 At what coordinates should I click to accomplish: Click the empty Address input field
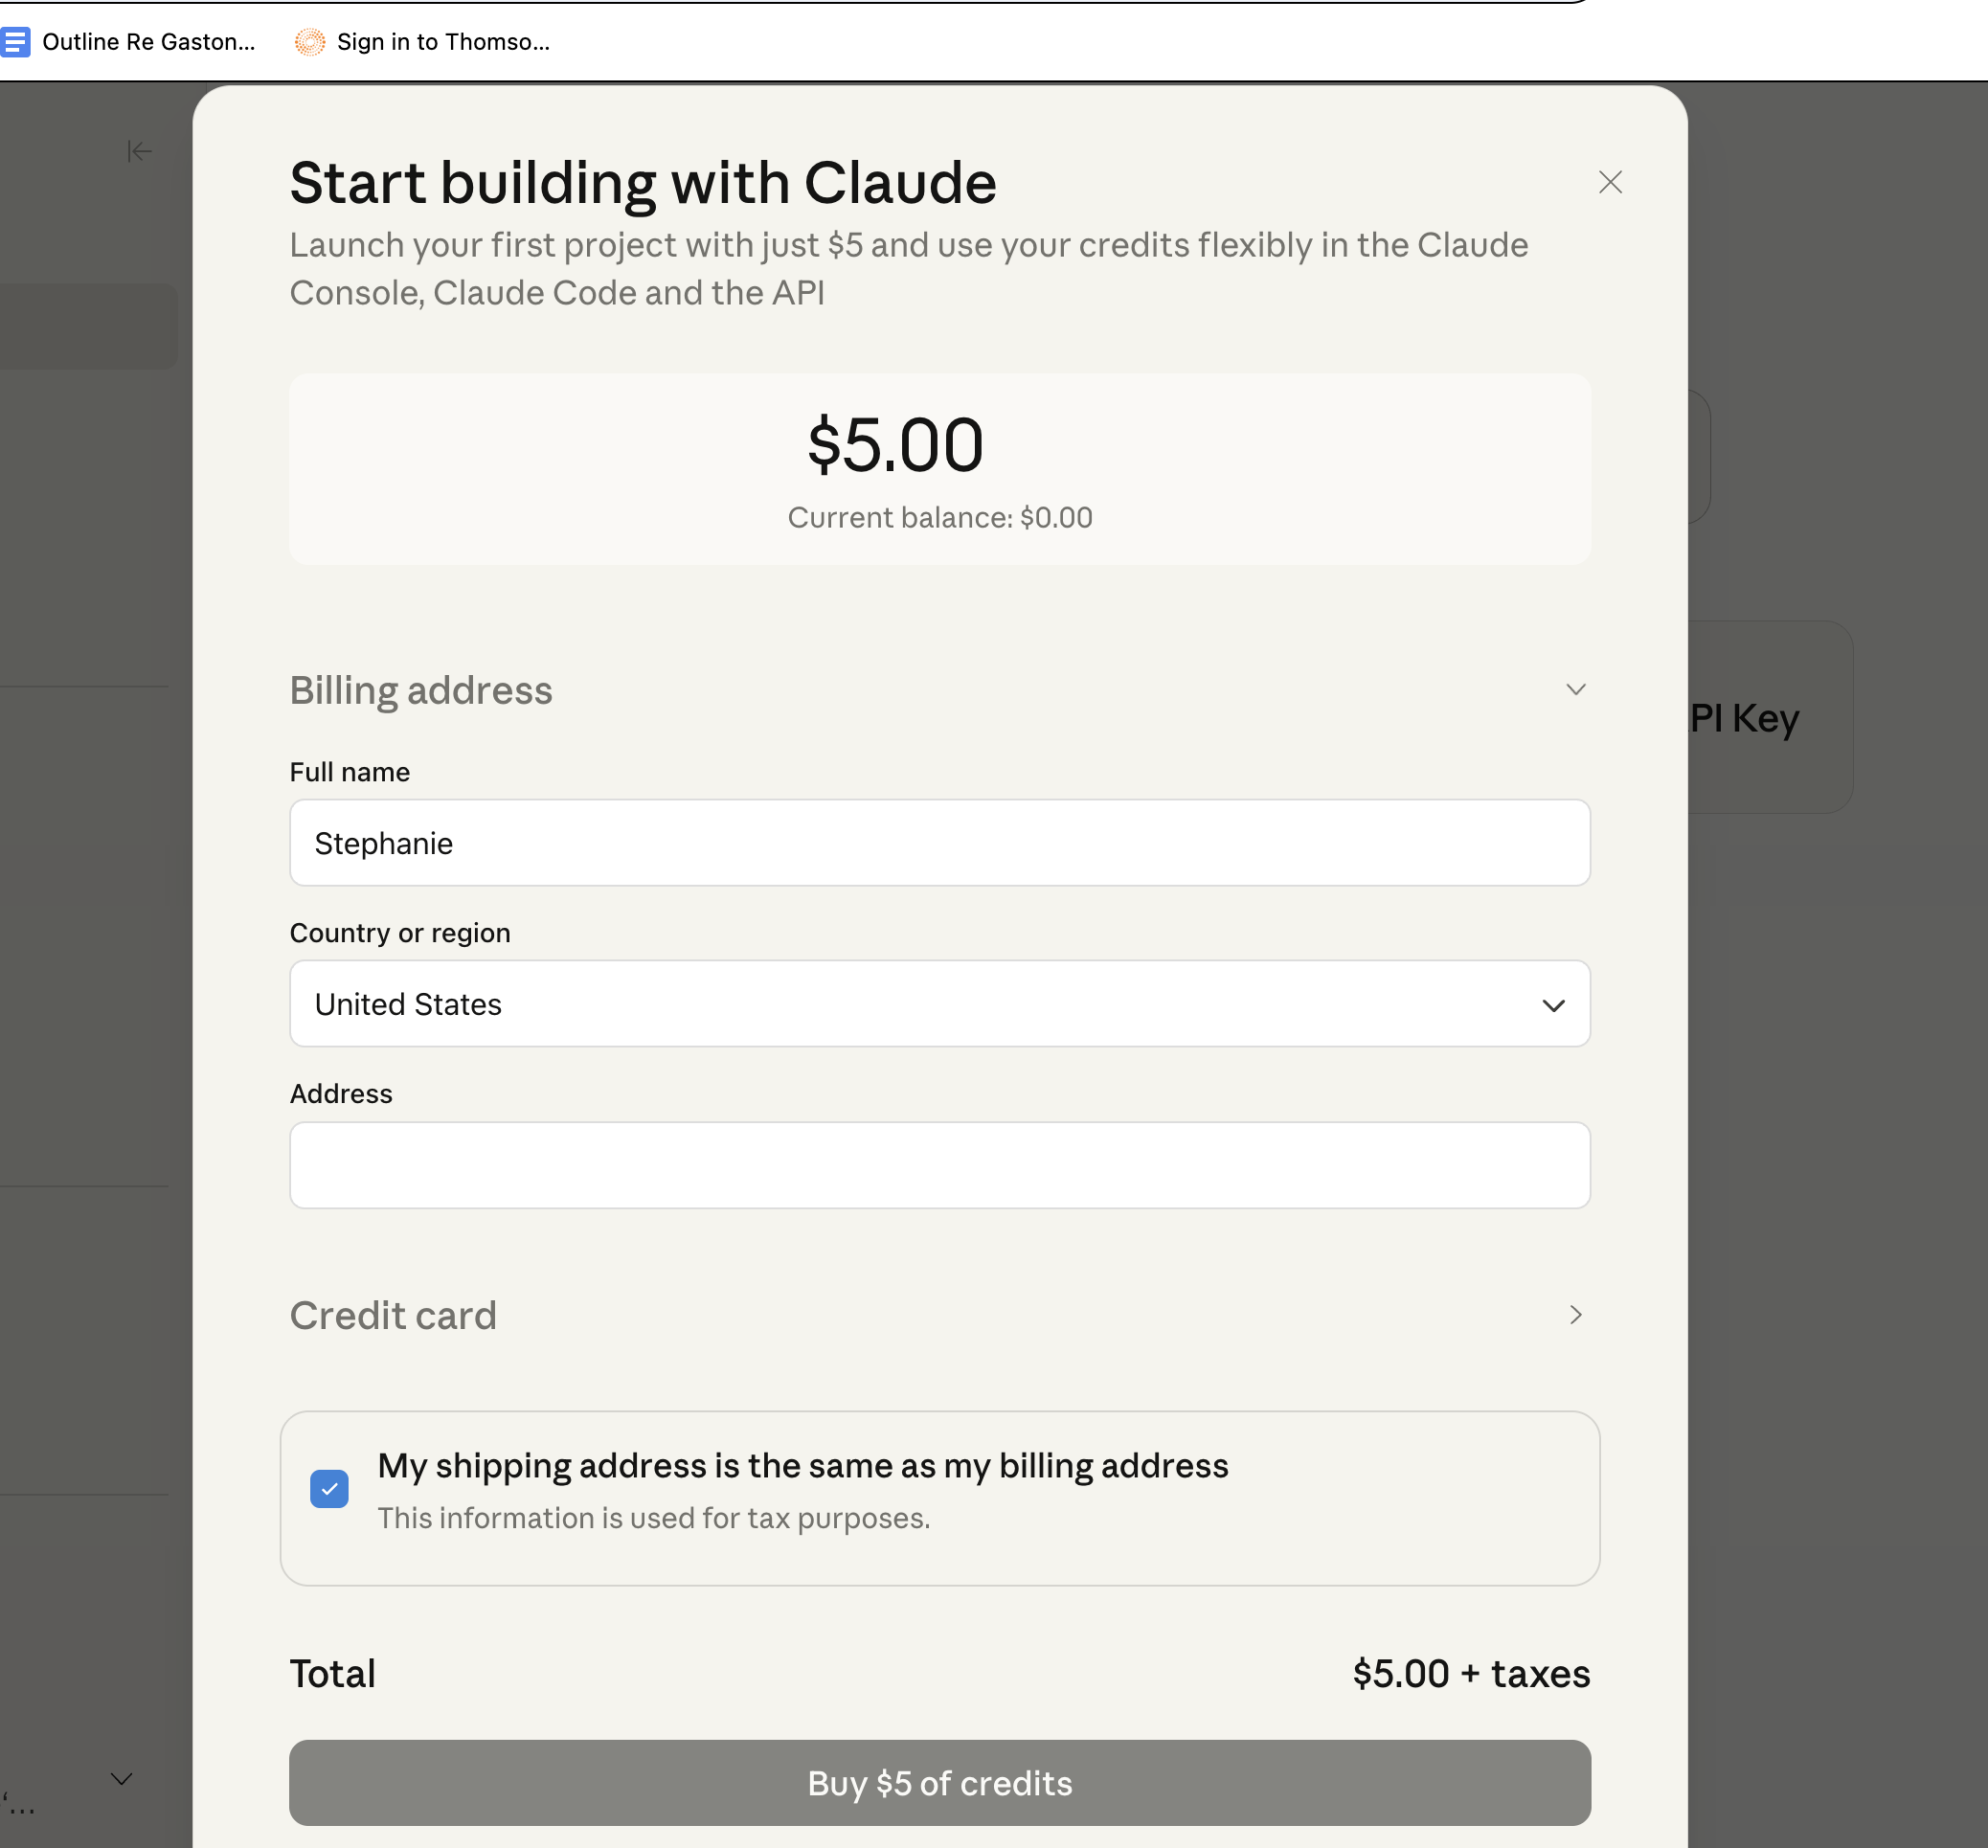pyautogui.click(x=939, y=1165)
